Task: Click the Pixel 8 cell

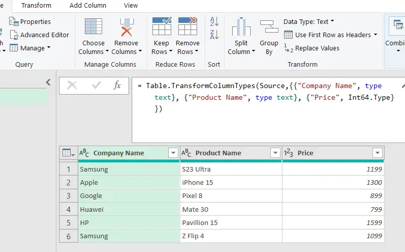Action: point(231,196)
